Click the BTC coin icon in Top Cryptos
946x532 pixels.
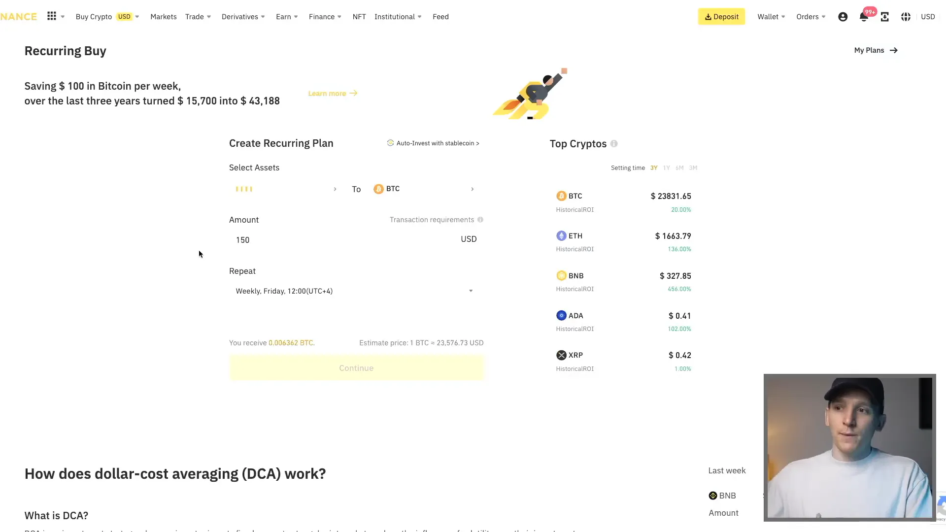click(561, 196)
